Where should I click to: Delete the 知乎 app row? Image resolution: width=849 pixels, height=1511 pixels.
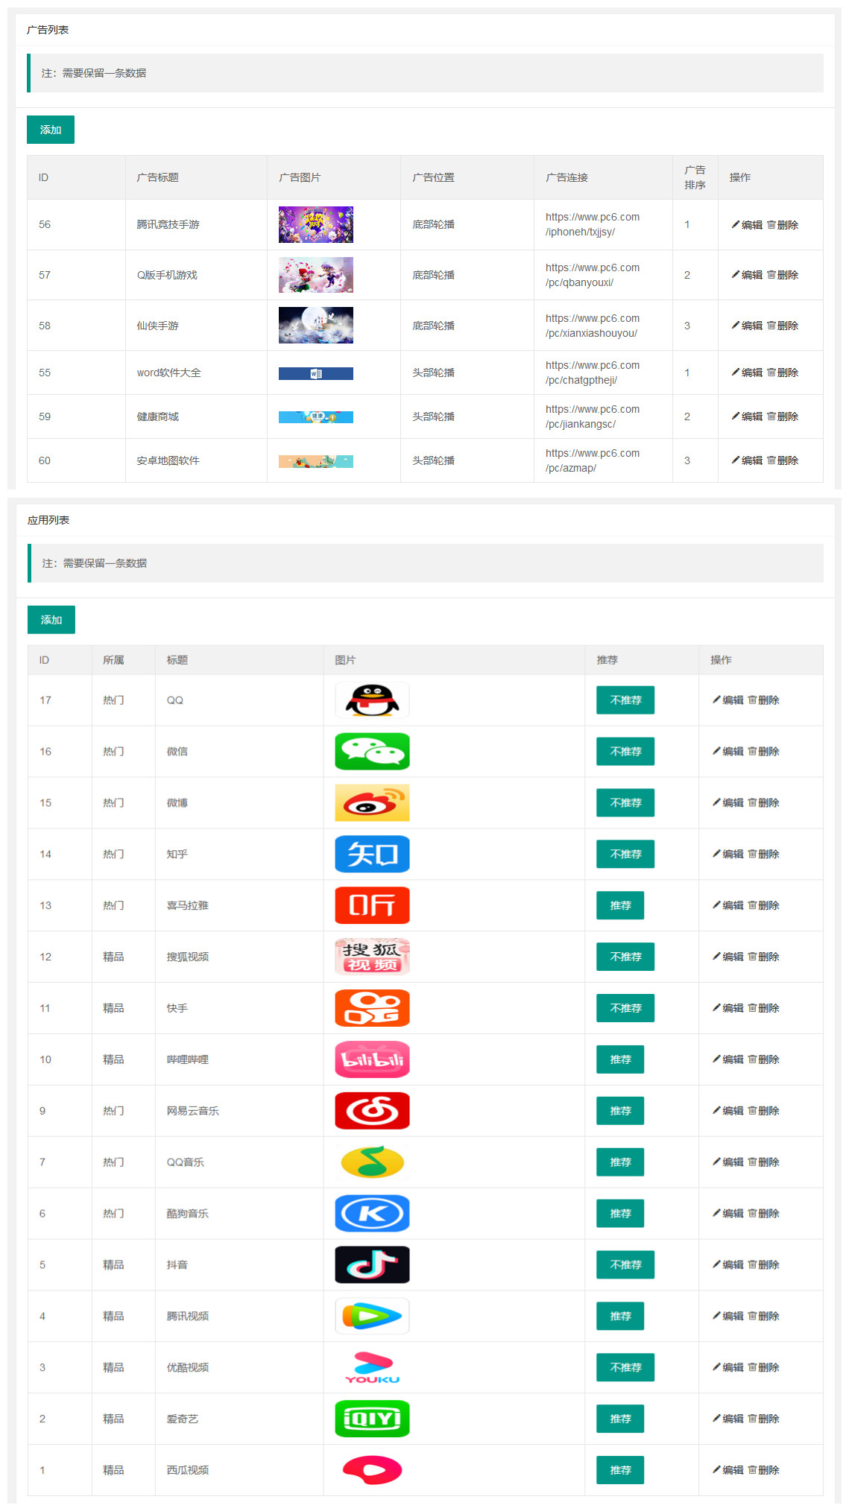pyautogui.click(x=764, y=855)
